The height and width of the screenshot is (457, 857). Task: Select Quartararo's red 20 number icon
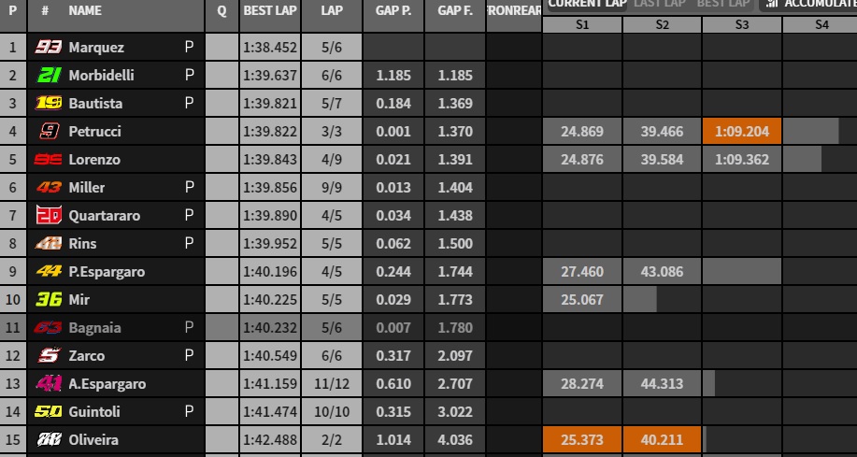49,215
